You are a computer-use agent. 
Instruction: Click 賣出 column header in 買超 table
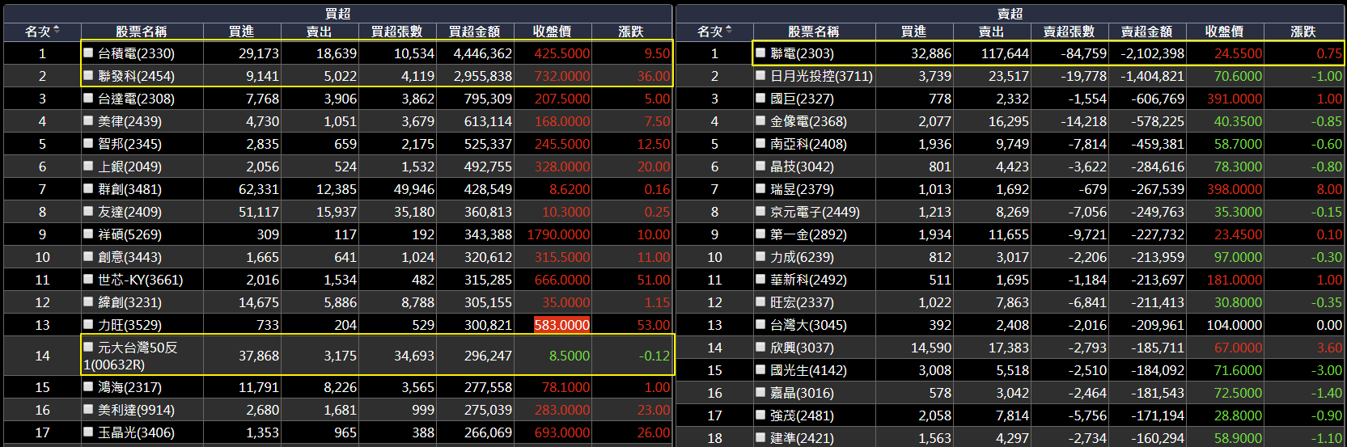pos(320,32)
